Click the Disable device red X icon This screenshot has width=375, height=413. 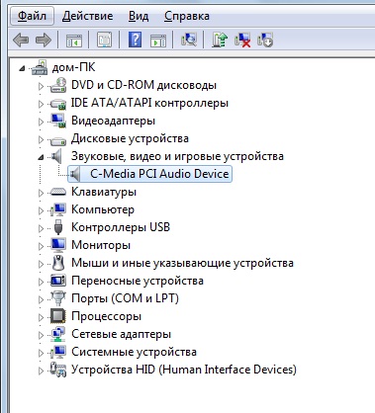(242, 41)
